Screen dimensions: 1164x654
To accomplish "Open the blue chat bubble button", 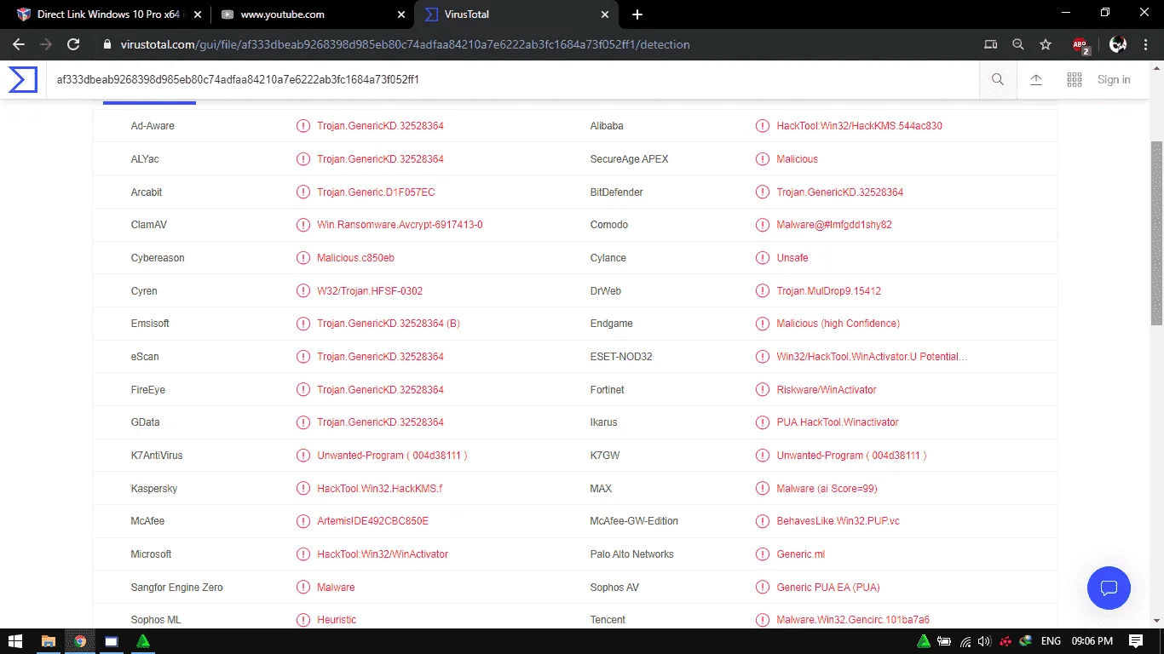I will (1109, 588).
